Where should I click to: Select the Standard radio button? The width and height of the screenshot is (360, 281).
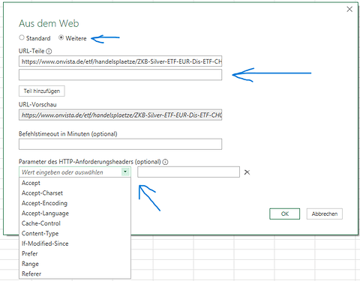click(x=22, y=37)
